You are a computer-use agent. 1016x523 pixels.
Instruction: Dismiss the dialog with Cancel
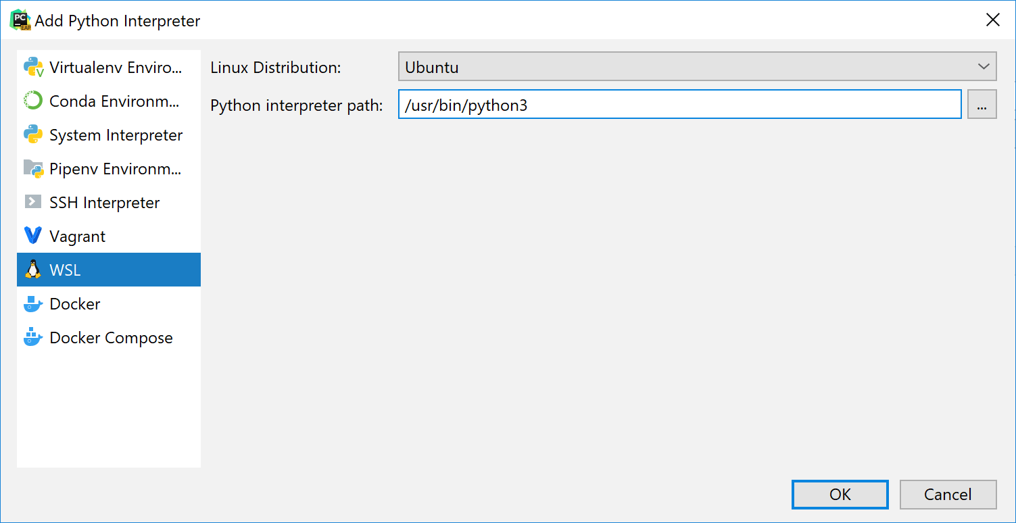click(948, 494)
